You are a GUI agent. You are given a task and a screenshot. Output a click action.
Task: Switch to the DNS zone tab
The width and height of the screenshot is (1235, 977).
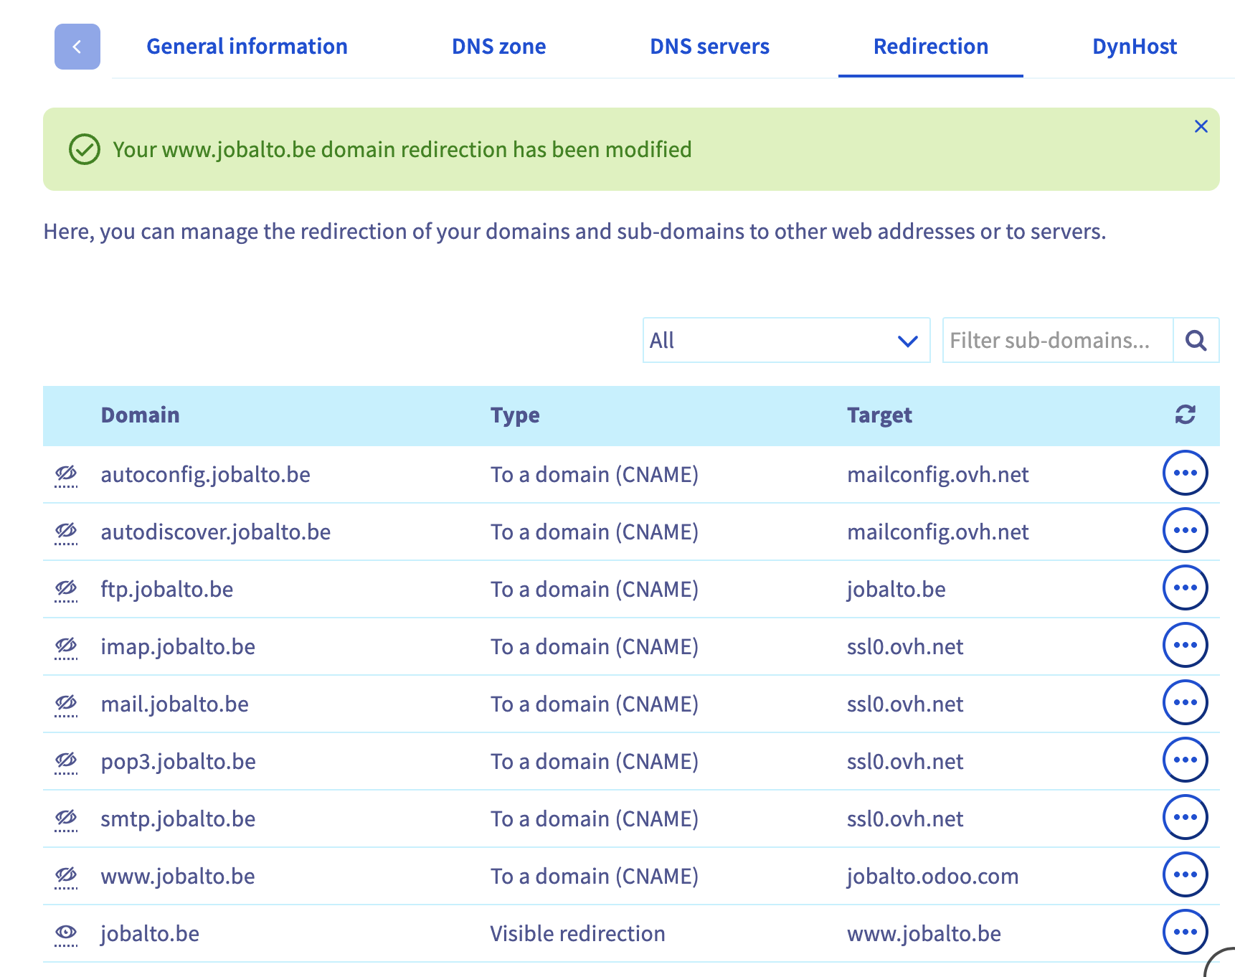point(498,47)
